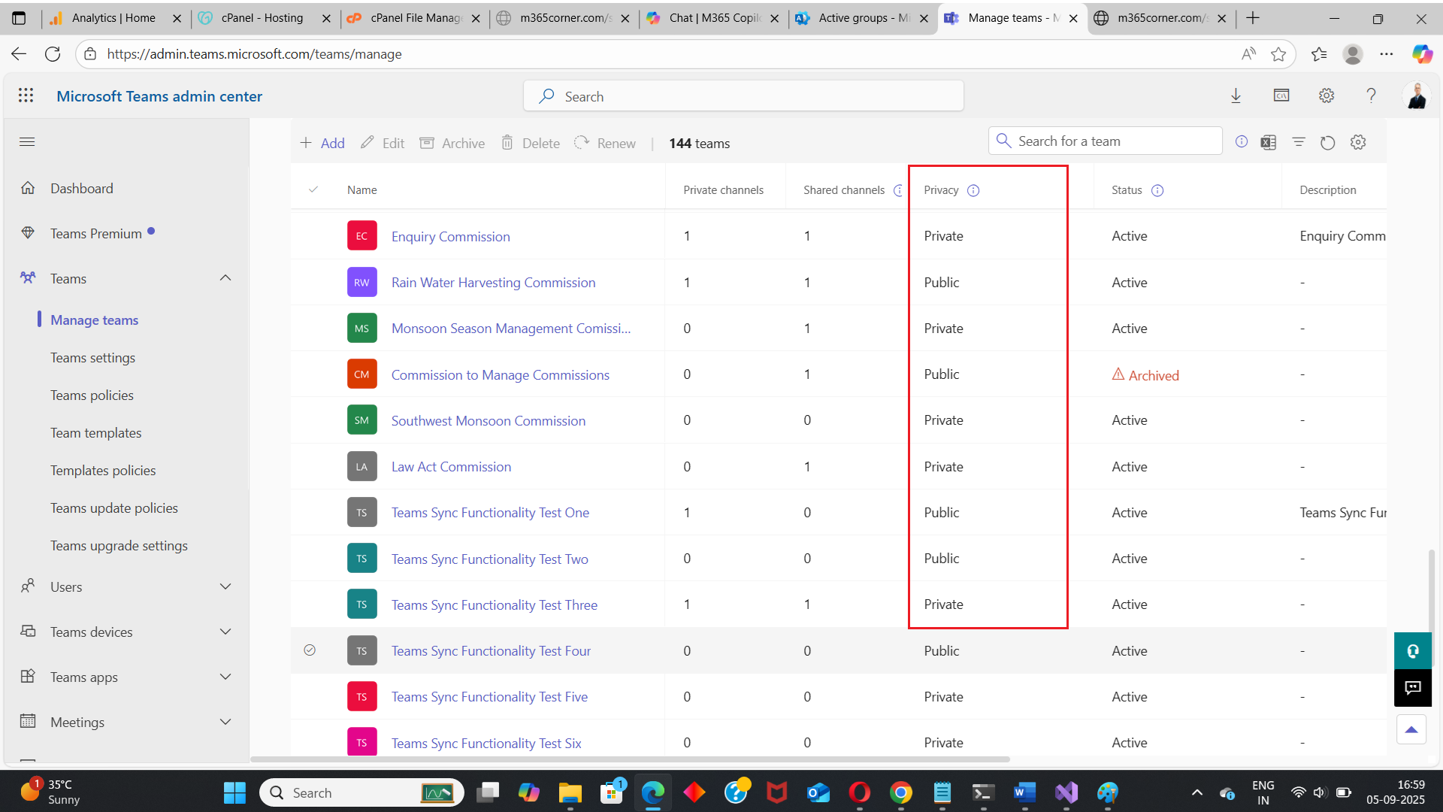This screenshot has height=812, width=1443.
Task: Open the filter icon beside team search
Action: (x=1298, y=142)
